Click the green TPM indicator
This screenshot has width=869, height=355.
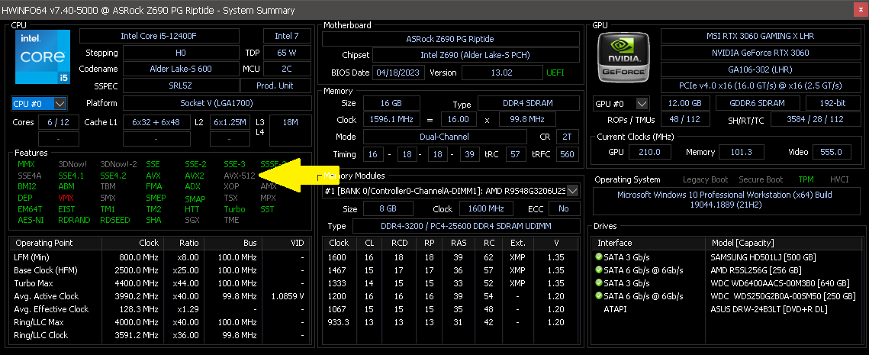coord(806,179)
